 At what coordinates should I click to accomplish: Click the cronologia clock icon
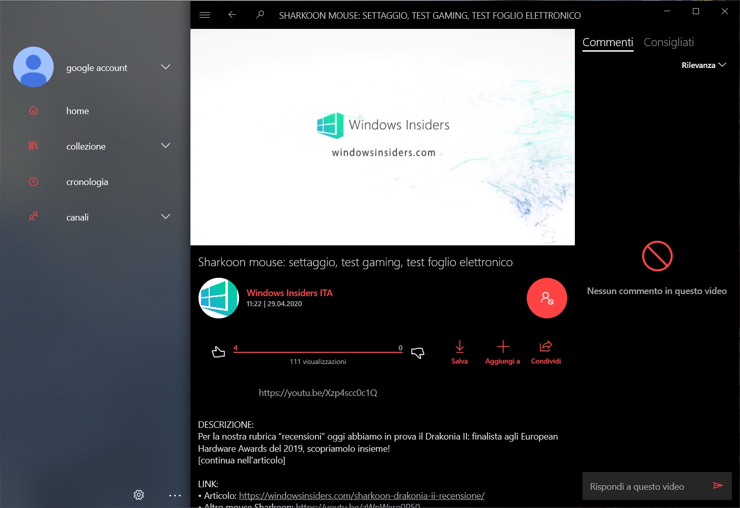coord(33,182)
